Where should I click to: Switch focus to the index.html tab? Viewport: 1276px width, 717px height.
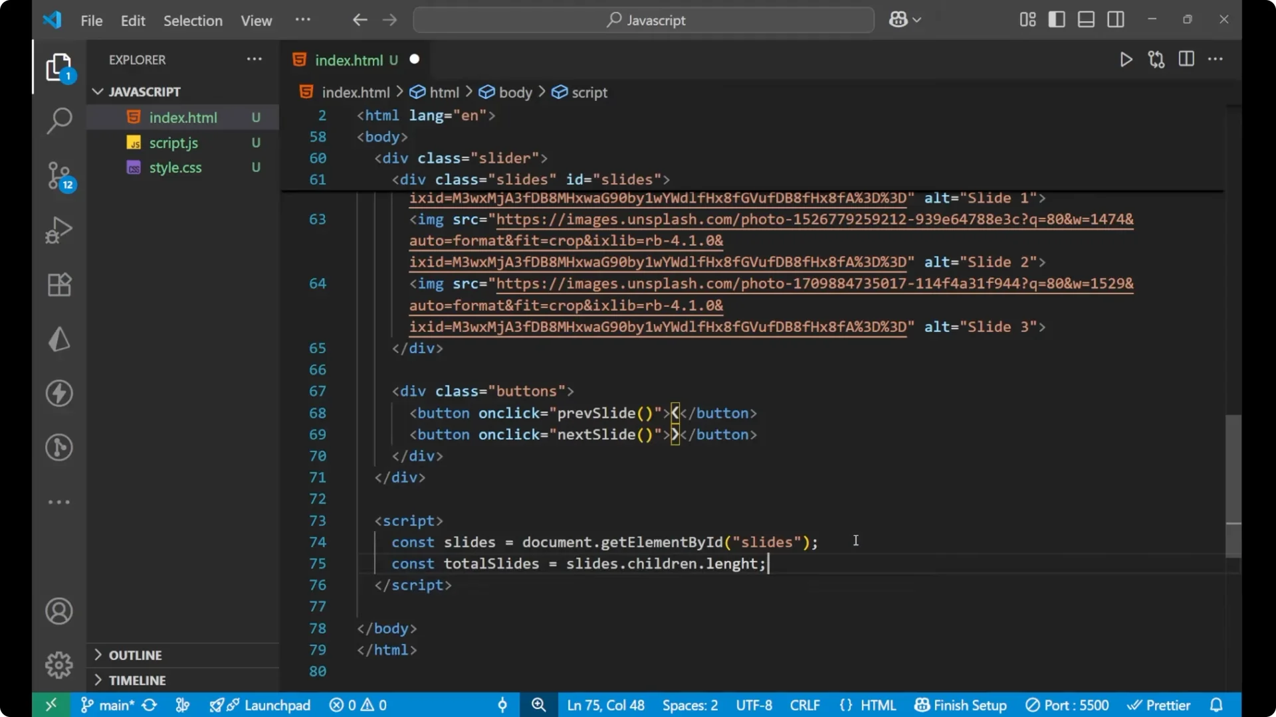pyautogui.click(x=349, y=60)
